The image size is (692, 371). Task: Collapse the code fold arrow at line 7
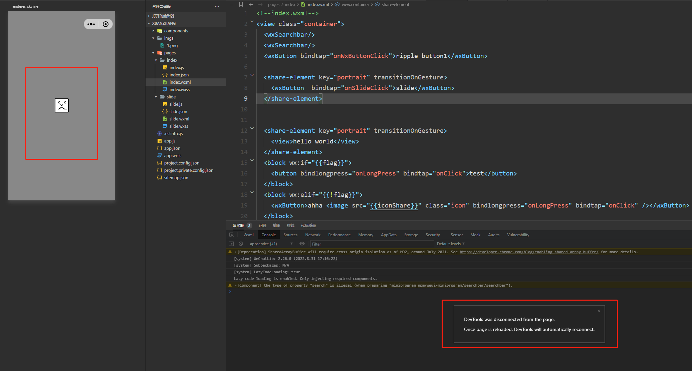(x=252, y=75)
